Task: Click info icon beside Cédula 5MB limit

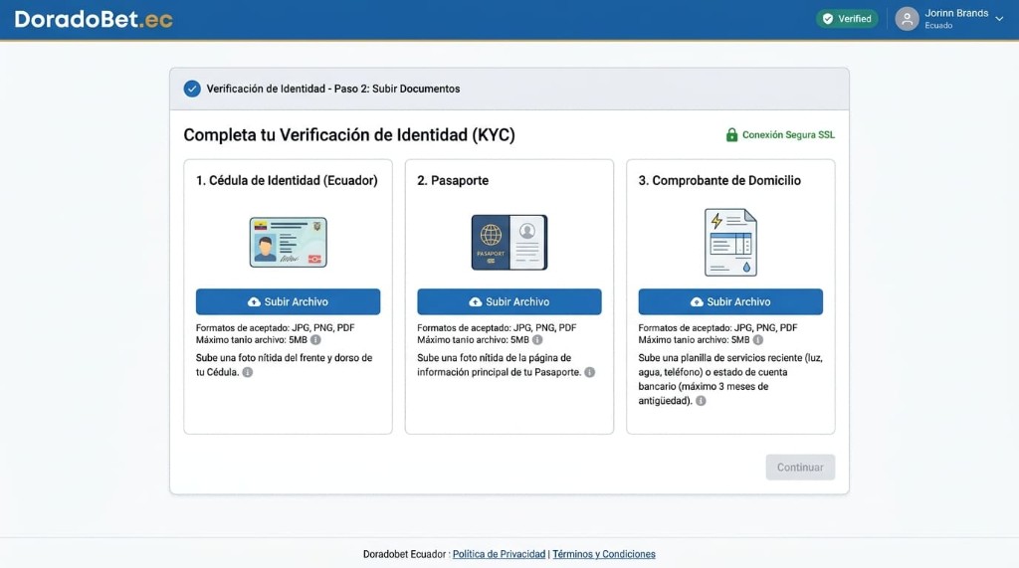Action: 315,340
